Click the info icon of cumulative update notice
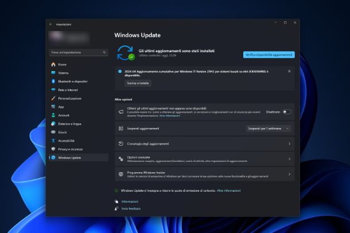Viewport: 350px width, 233px height. click(120, 71)
